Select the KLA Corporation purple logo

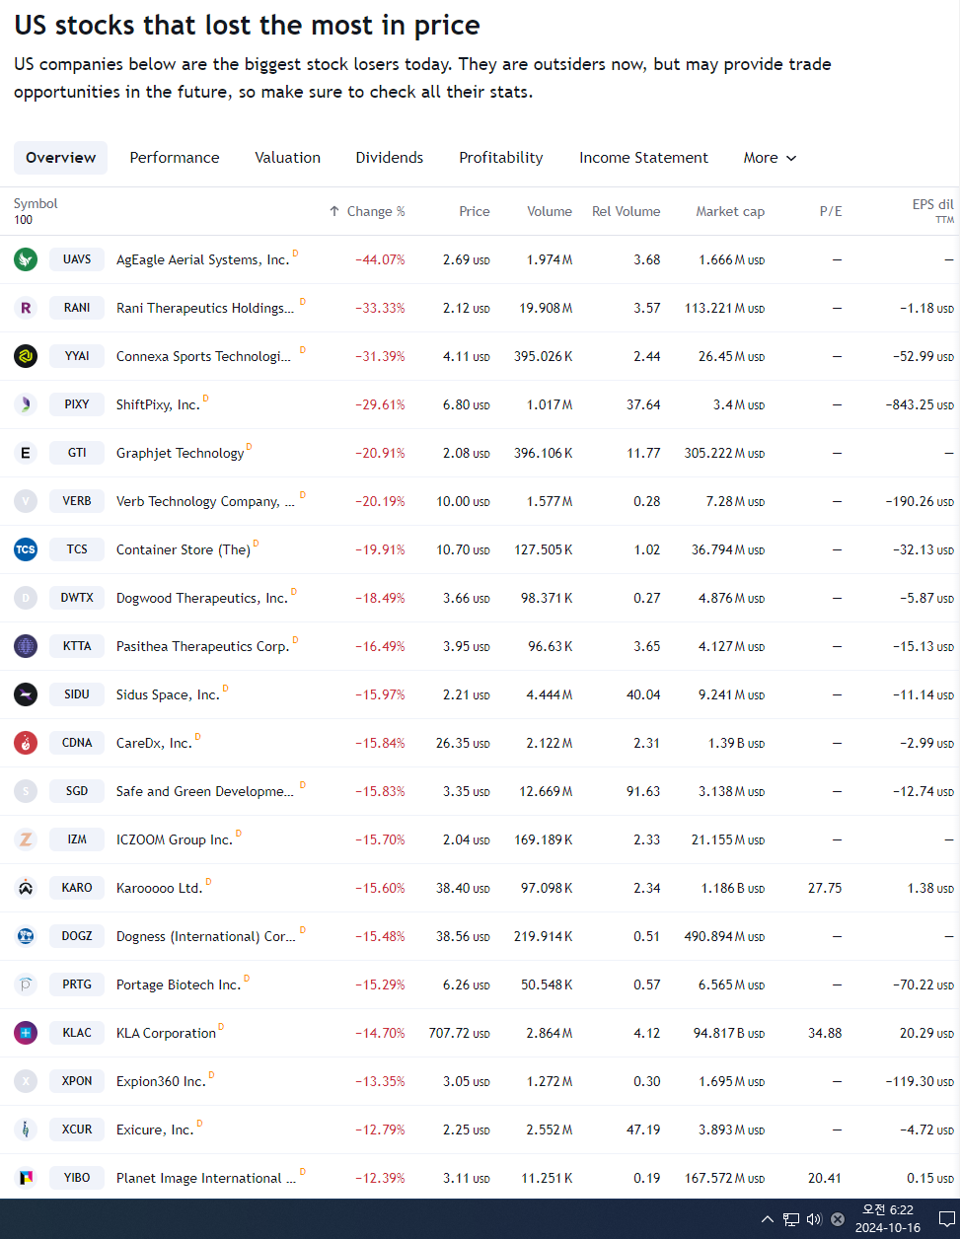tap(26, 1033)
